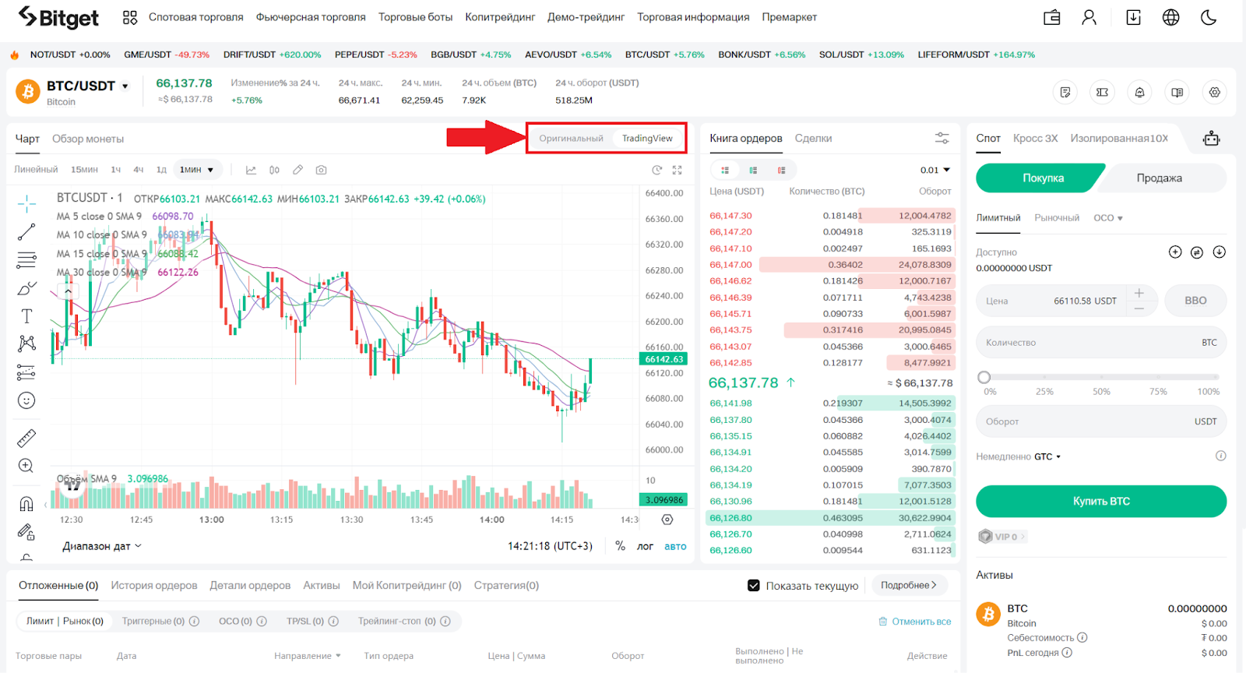Screen dimensions: 1246x673
Task: Toggle the magnet mode tool
Action: 26,504
